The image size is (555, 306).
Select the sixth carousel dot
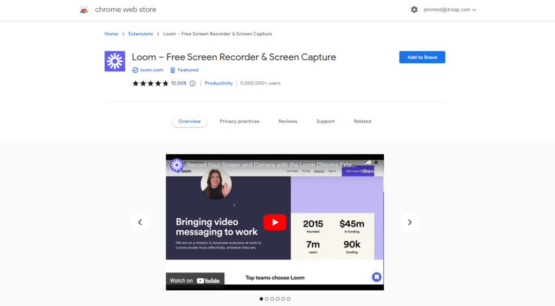coord(288,299)
